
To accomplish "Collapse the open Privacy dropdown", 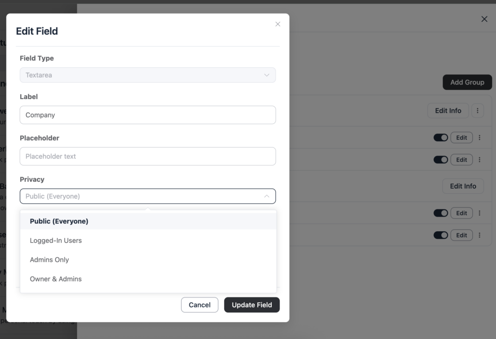I will (x=267, y=196).
